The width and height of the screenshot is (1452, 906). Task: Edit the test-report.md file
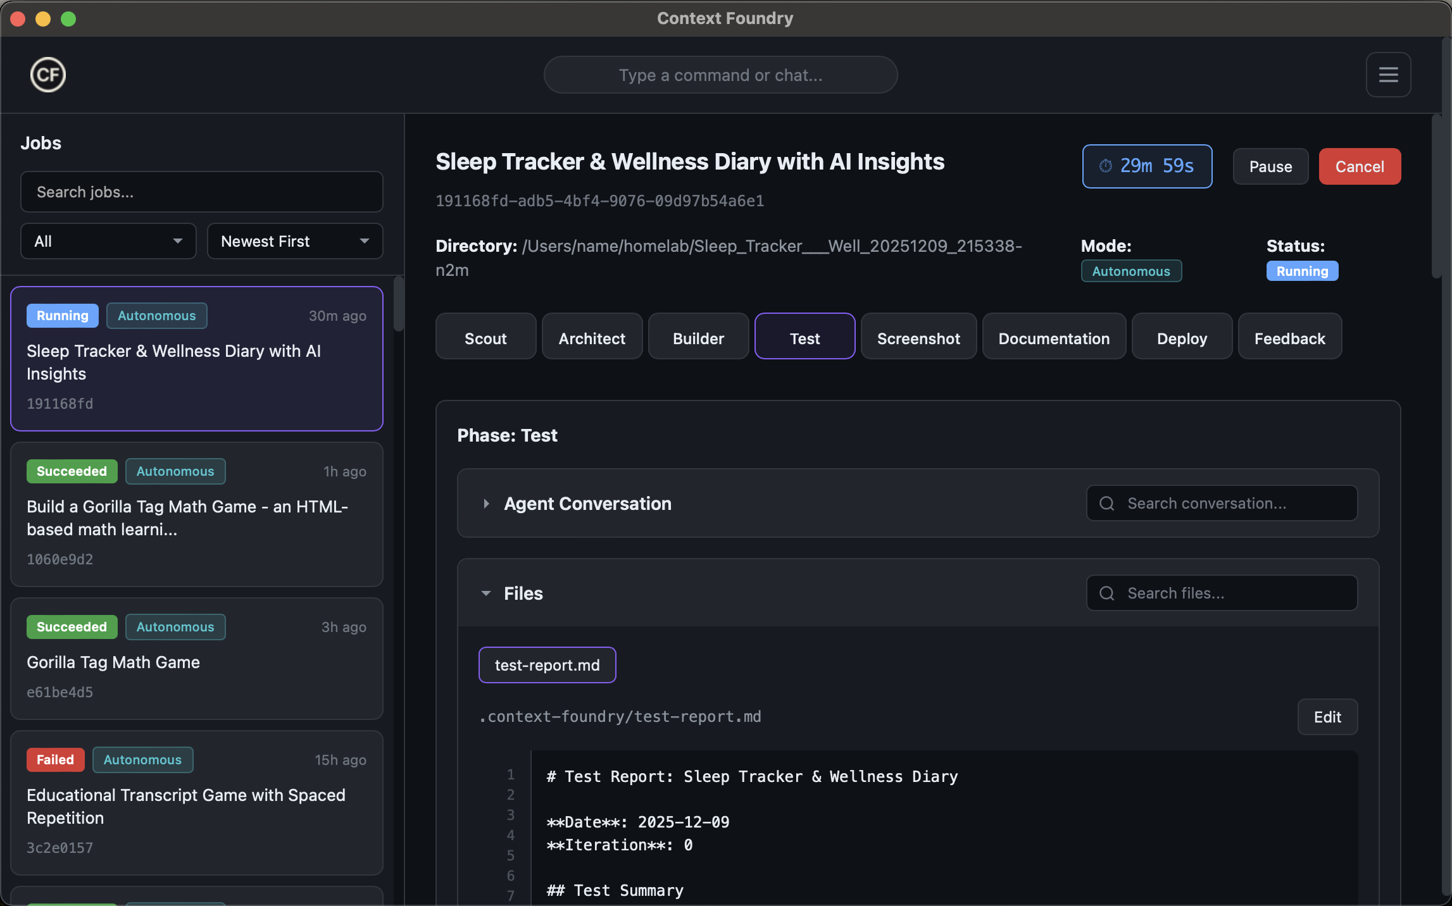(1327, 717)
